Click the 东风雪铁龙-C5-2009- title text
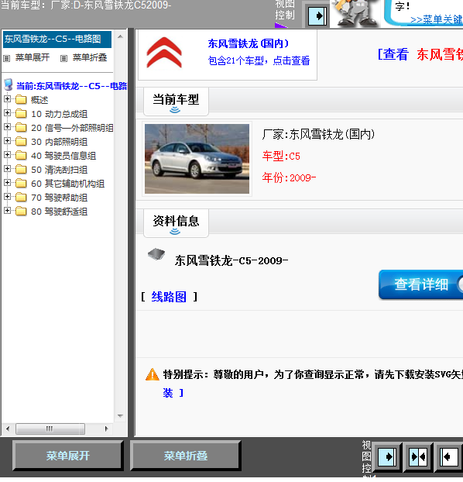 [x=231, y=261]
